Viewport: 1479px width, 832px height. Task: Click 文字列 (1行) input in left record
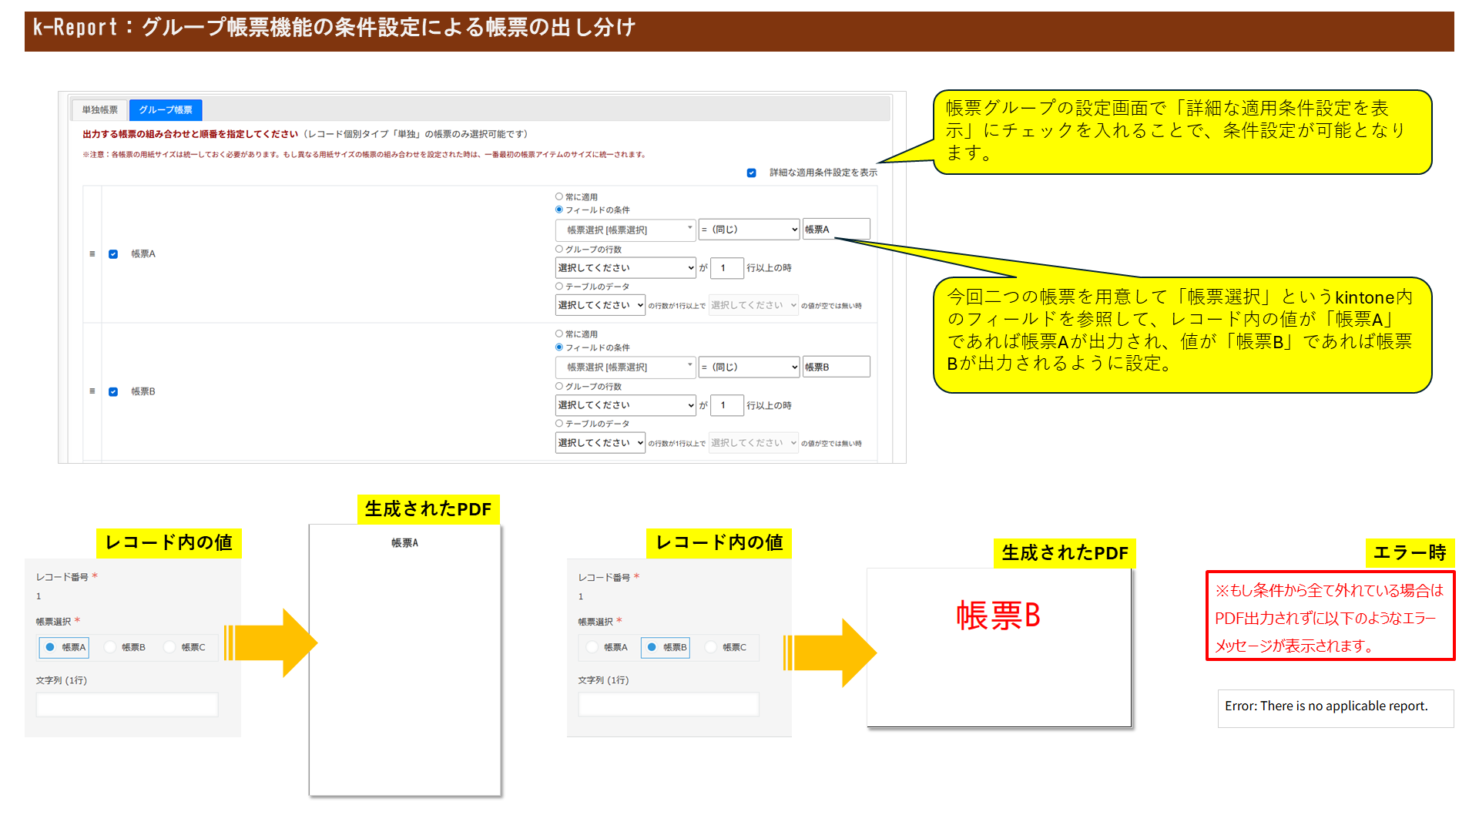click(x=127, y=704)
